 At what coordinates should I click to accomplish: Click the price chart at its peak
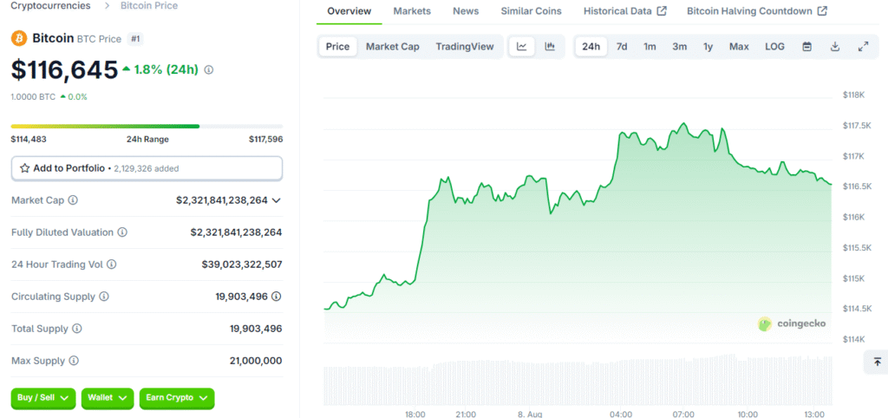point(684,124)
